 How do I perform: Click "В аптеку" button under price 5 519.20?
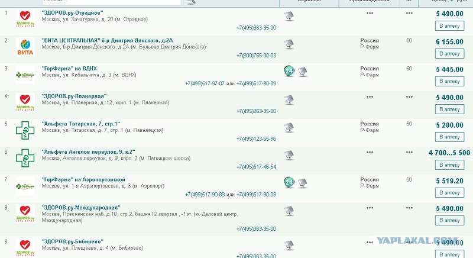click(x=449, y=192)
